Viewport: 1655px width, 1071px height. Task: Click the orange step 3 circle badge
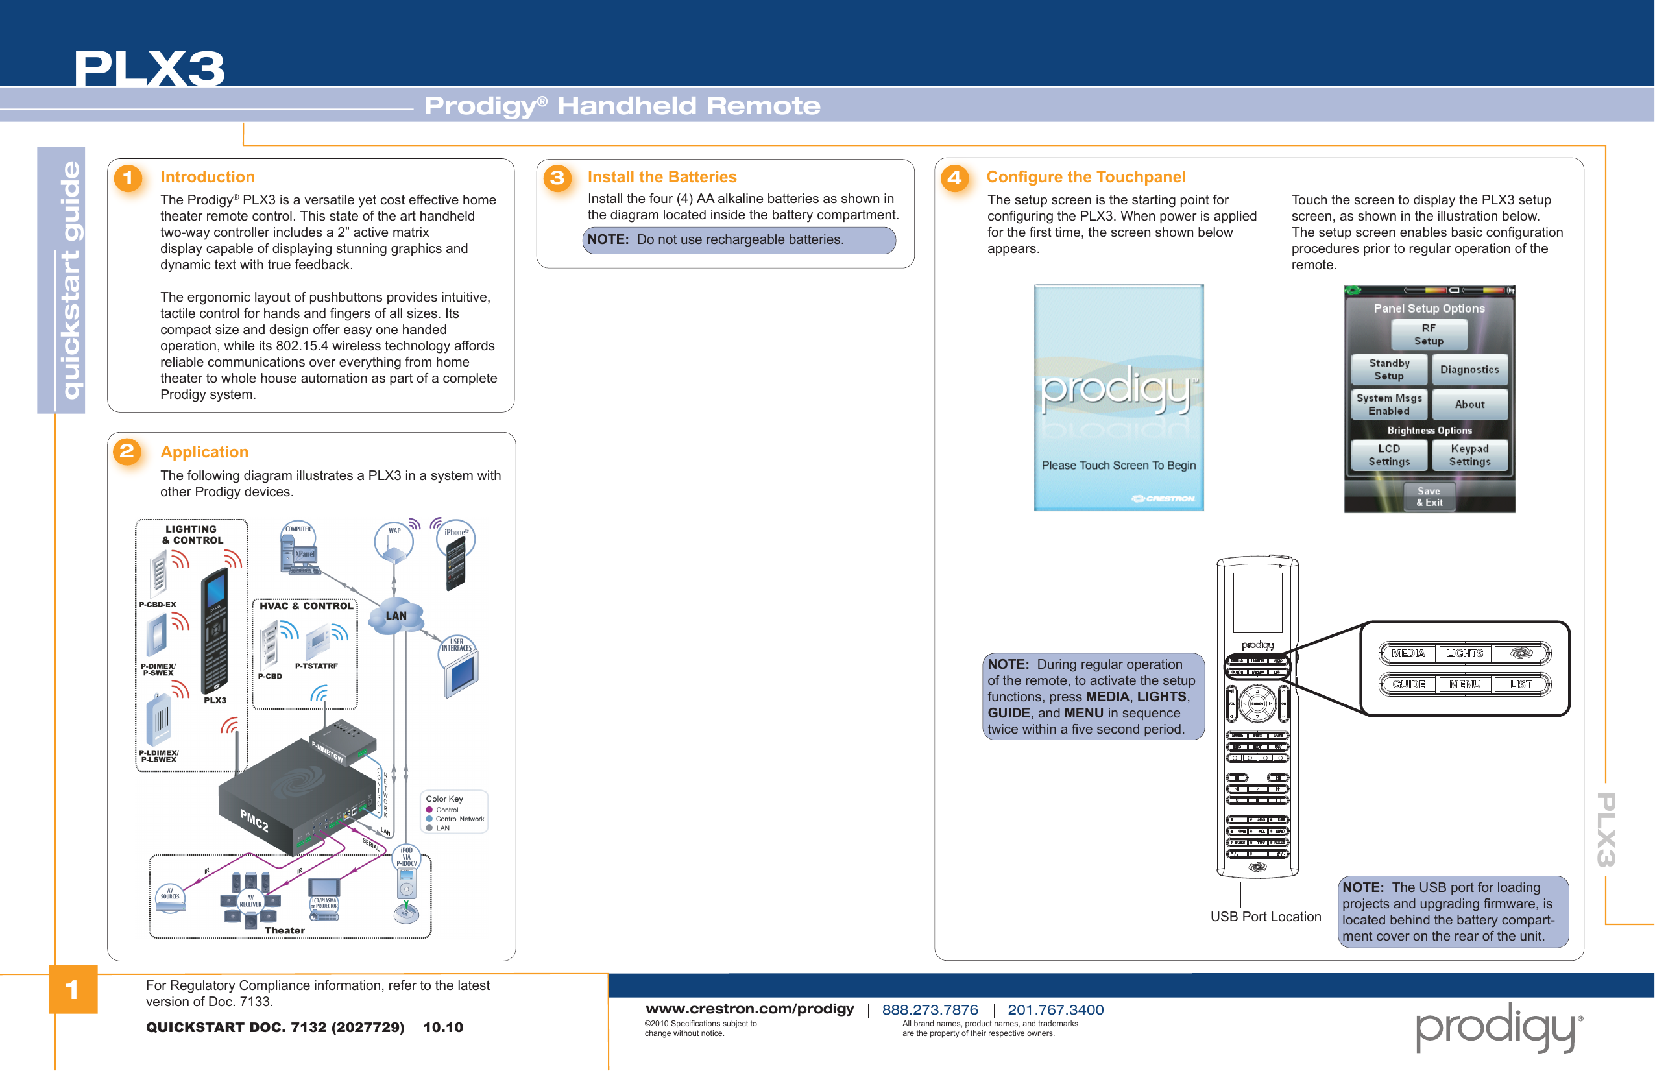[x=557, y=178]
